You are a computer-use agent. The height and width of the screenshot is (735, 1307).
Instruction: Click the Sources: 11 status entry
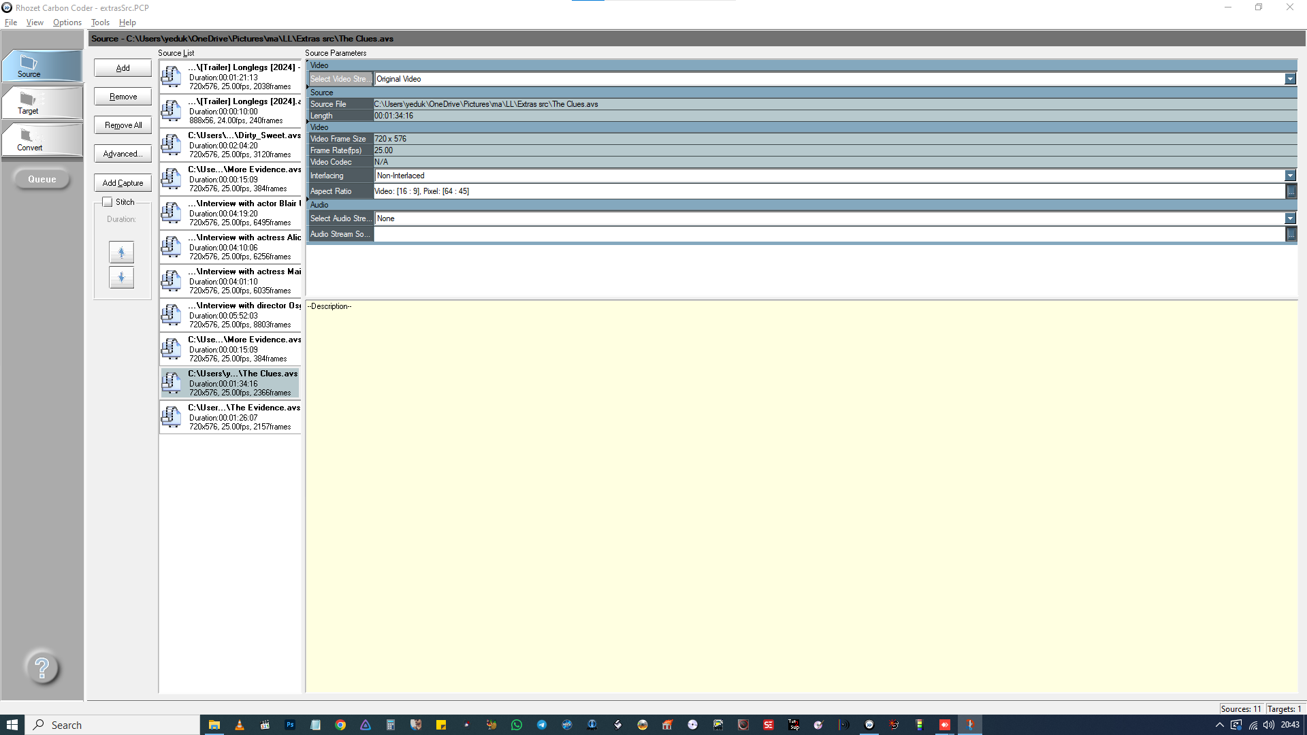pos(1241,708)
